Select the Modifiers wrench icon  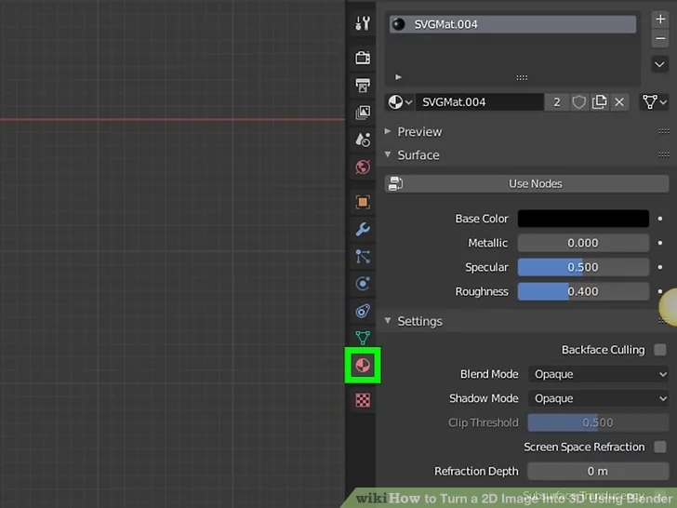363,229
